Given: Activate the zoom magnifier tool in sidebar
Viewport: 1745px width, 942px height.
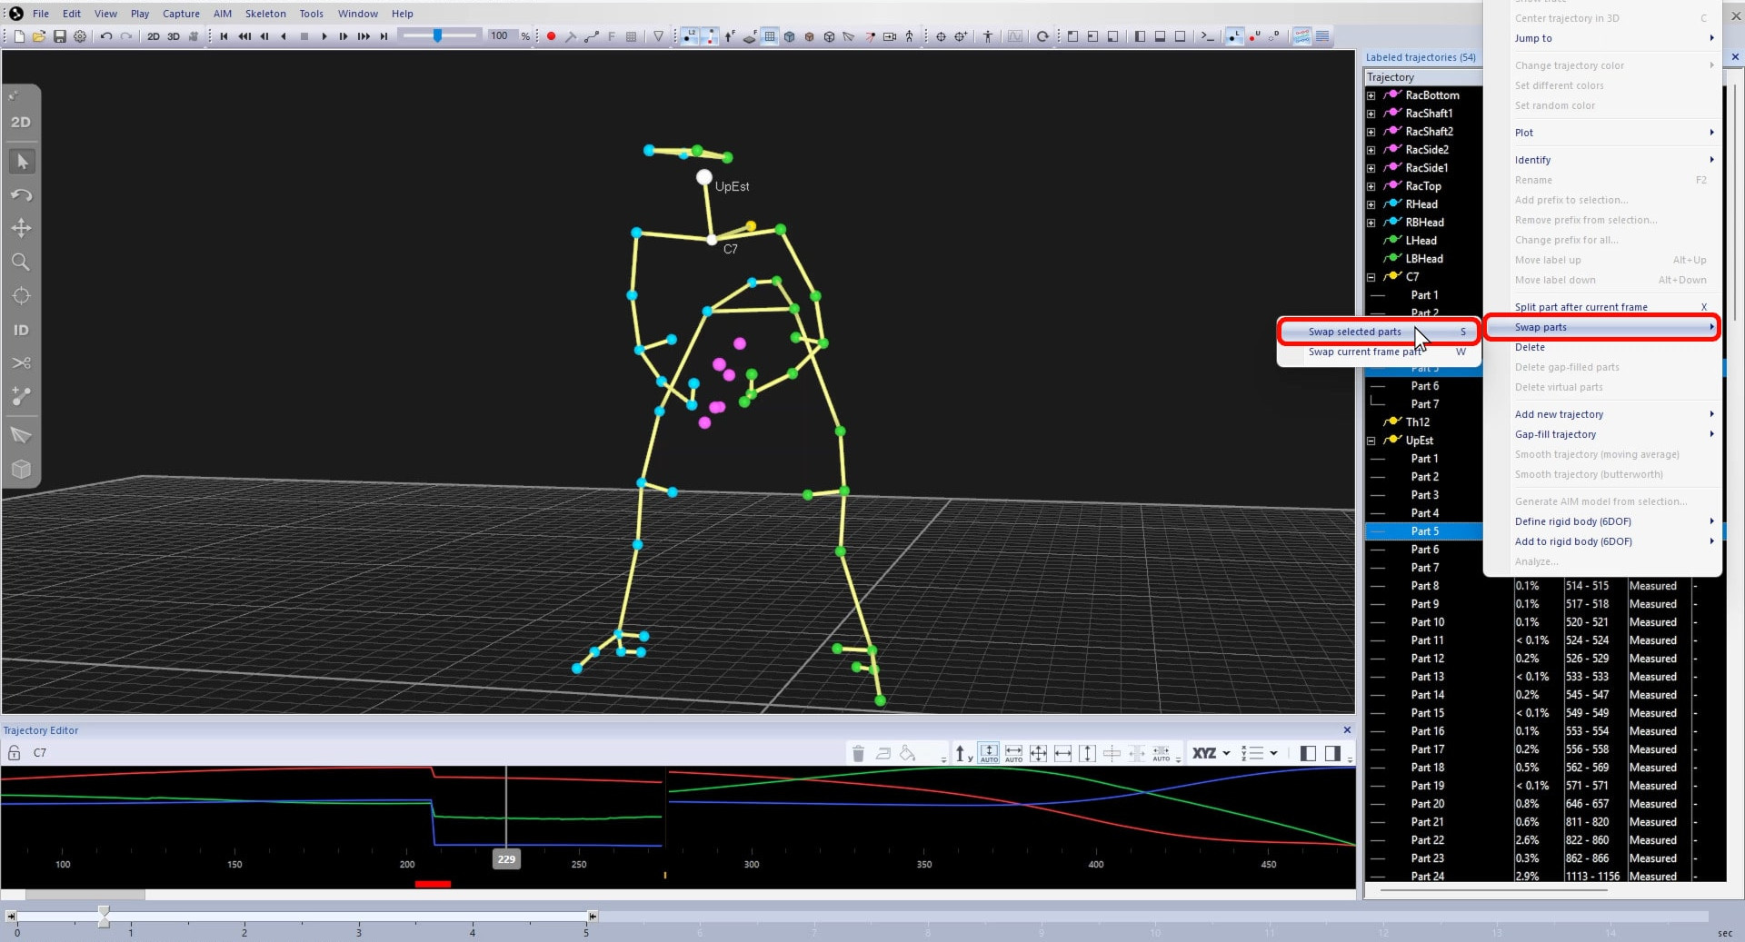Looking at the screenshot, I should pos(21,263).
